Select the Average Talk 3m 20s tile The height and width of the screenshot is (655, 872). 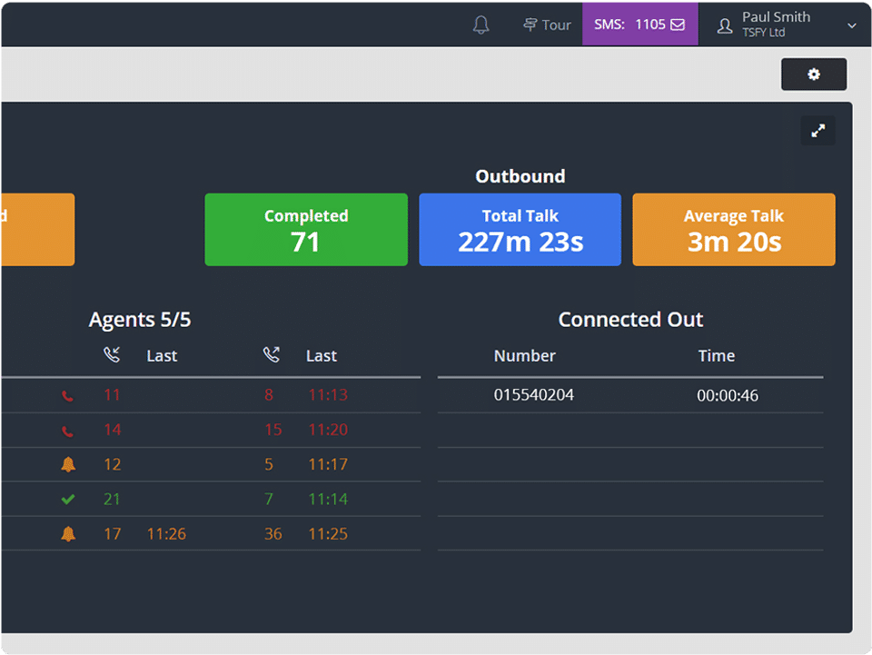(x=734, y=229)
